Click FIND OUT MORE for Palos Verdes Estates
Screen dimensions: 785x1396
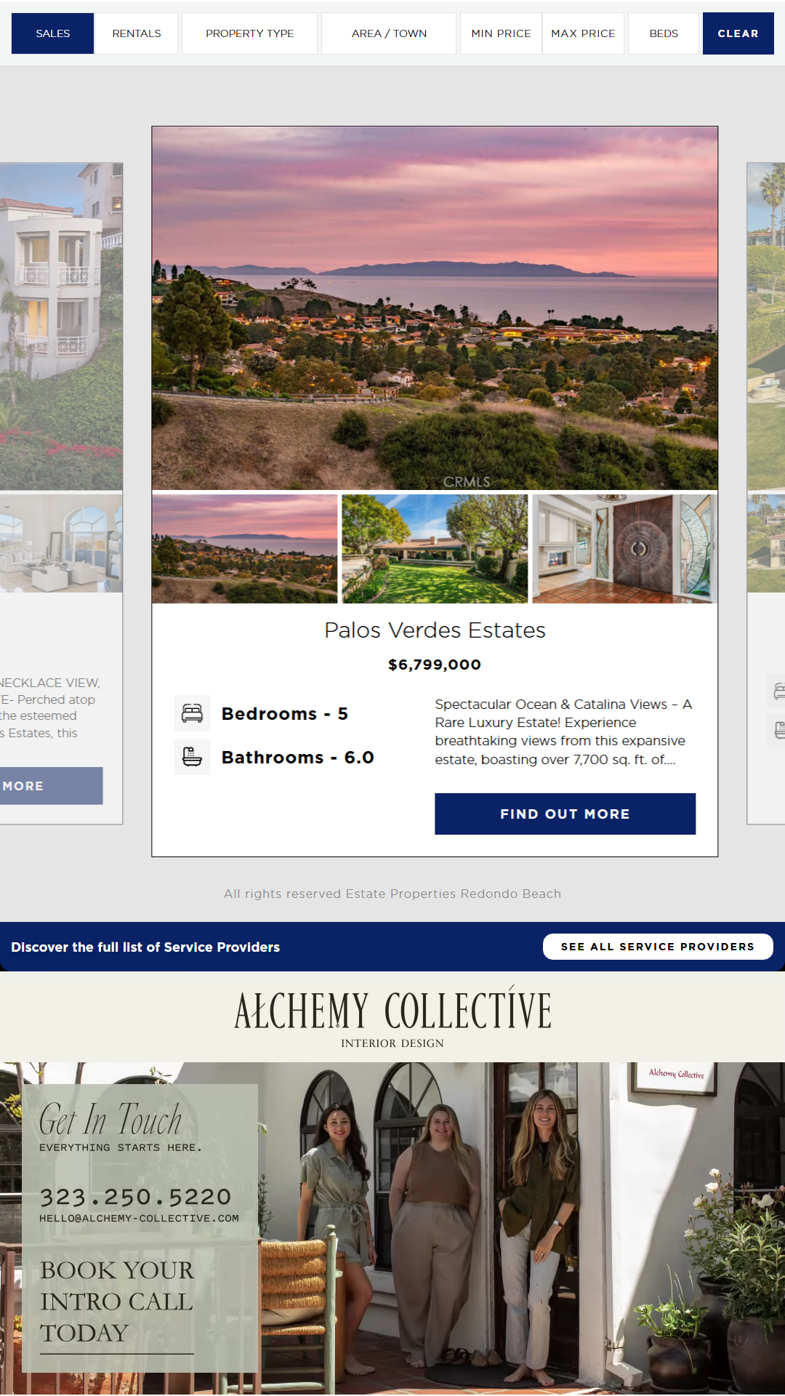(x=565, y=814)
